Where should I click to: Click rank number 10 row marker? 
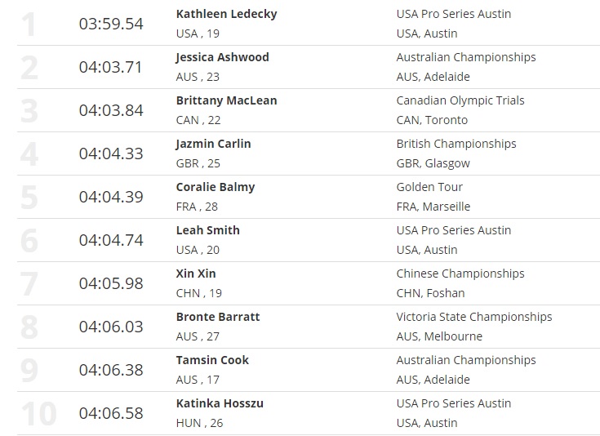(x=38, y=413)
